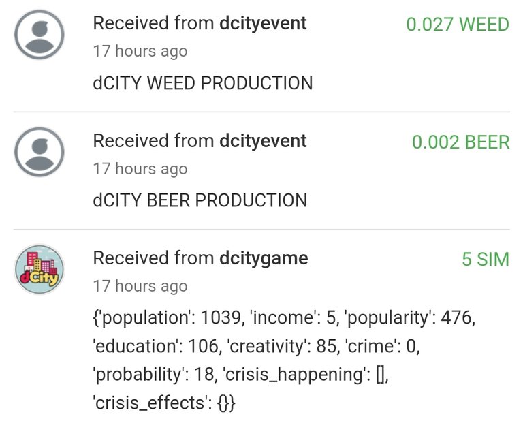
Task: Click the 0.027 WEED amount
Action: point(458,25)
